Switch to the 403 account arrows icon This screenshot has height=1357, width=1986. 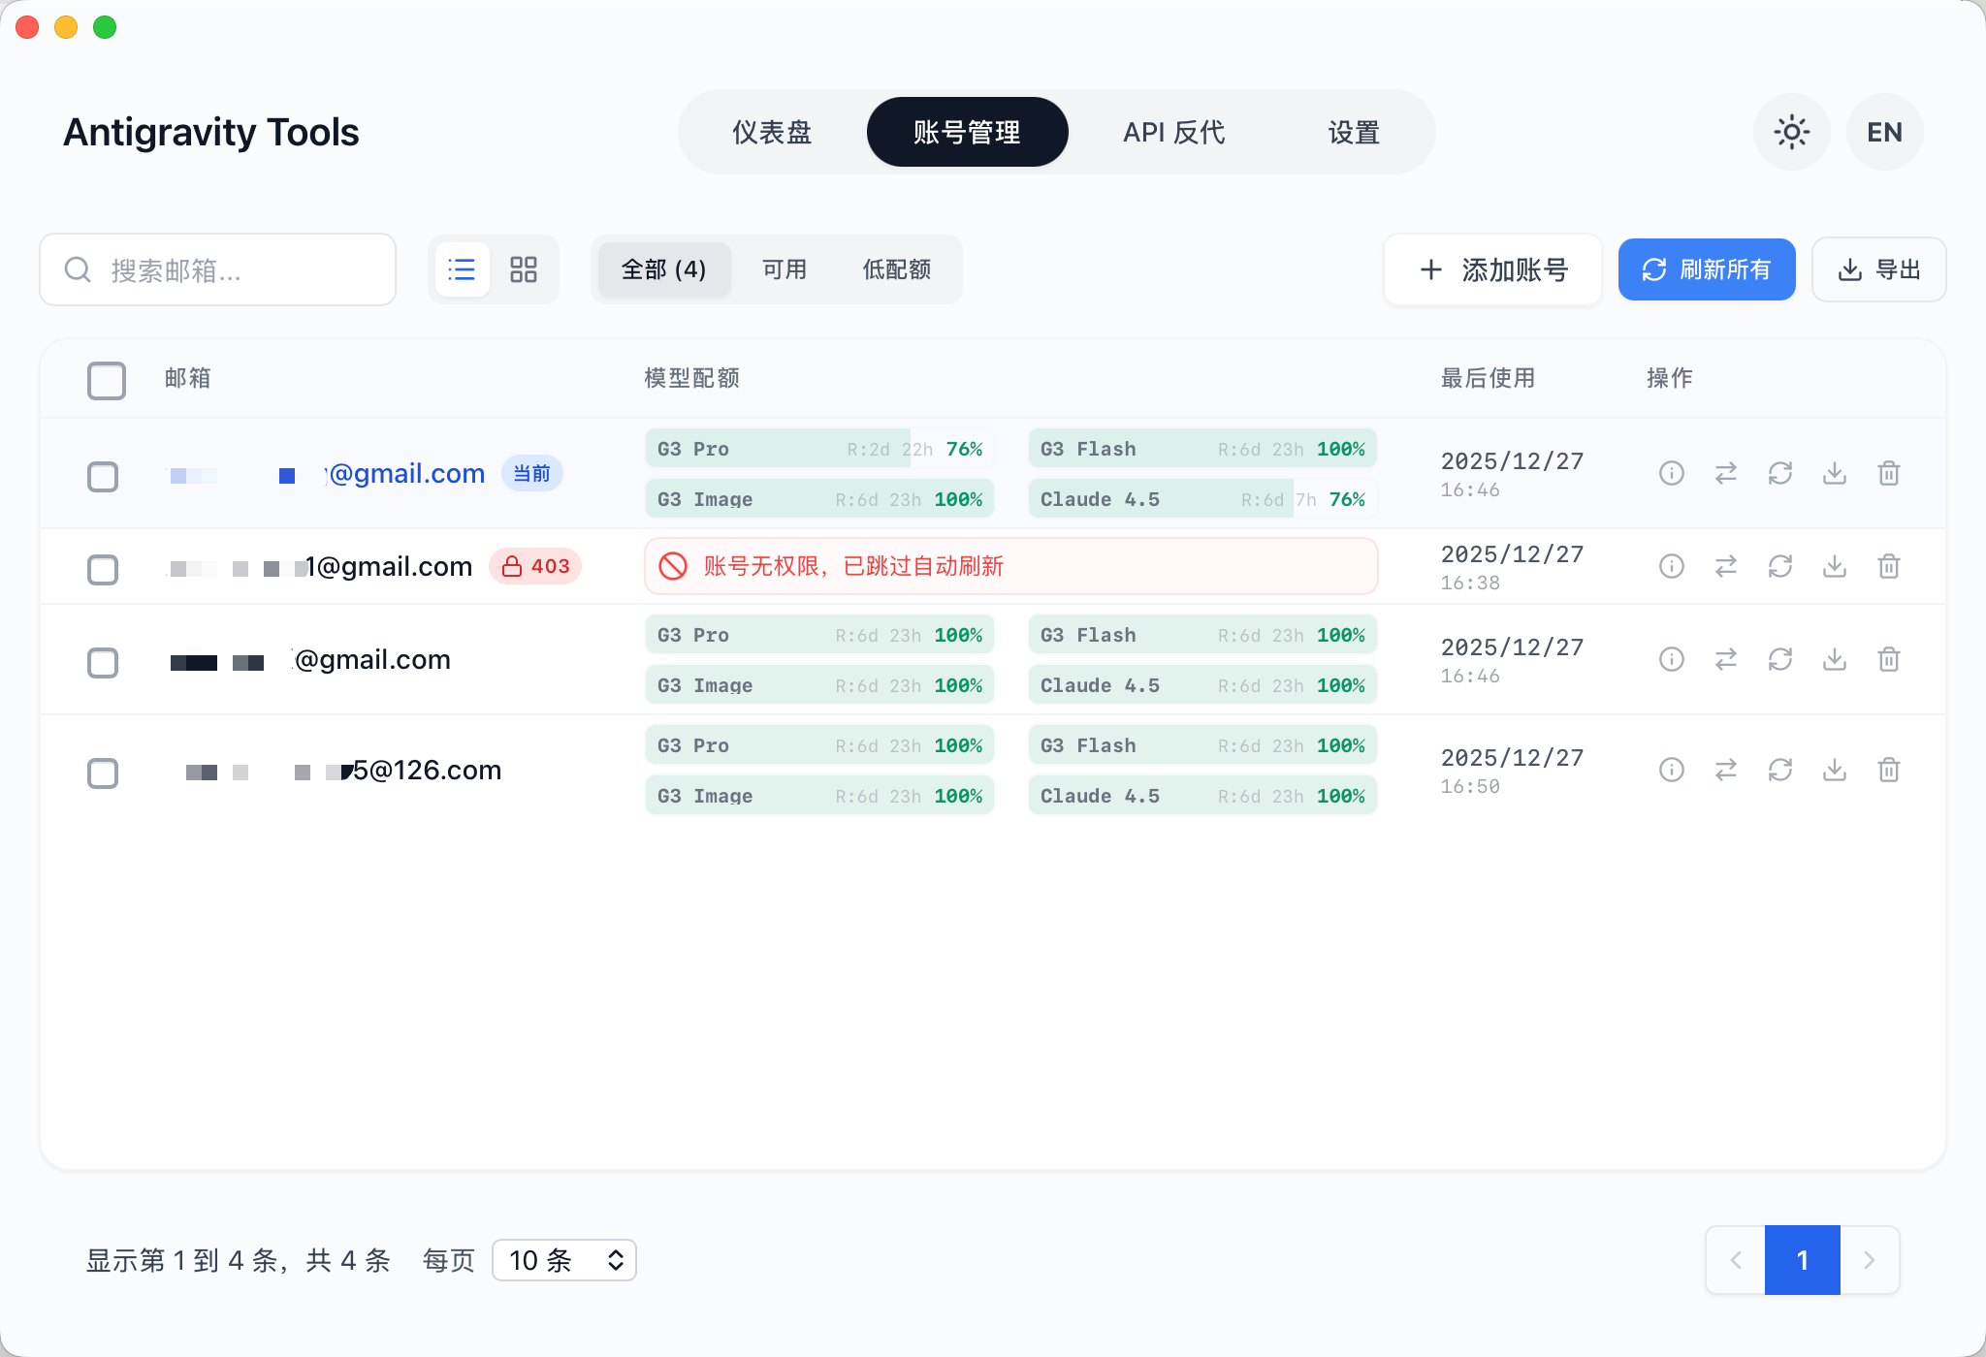[1725, 566]
